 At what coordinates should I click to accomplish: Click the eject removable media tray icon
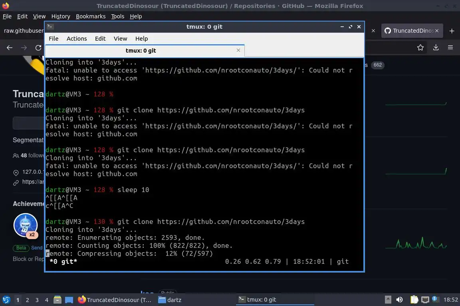[388, 300]
